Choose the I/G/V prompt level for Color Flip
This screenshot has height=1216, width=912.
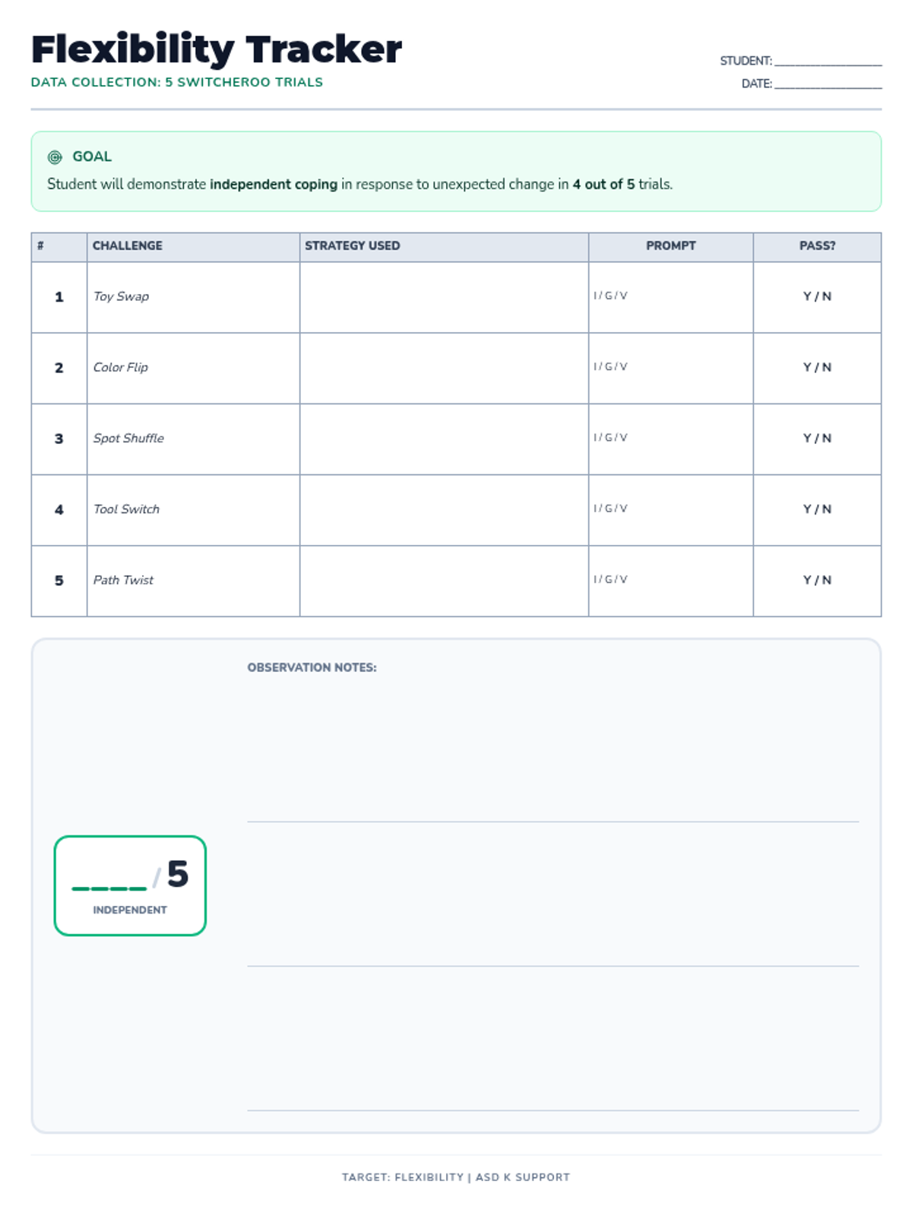610,366
